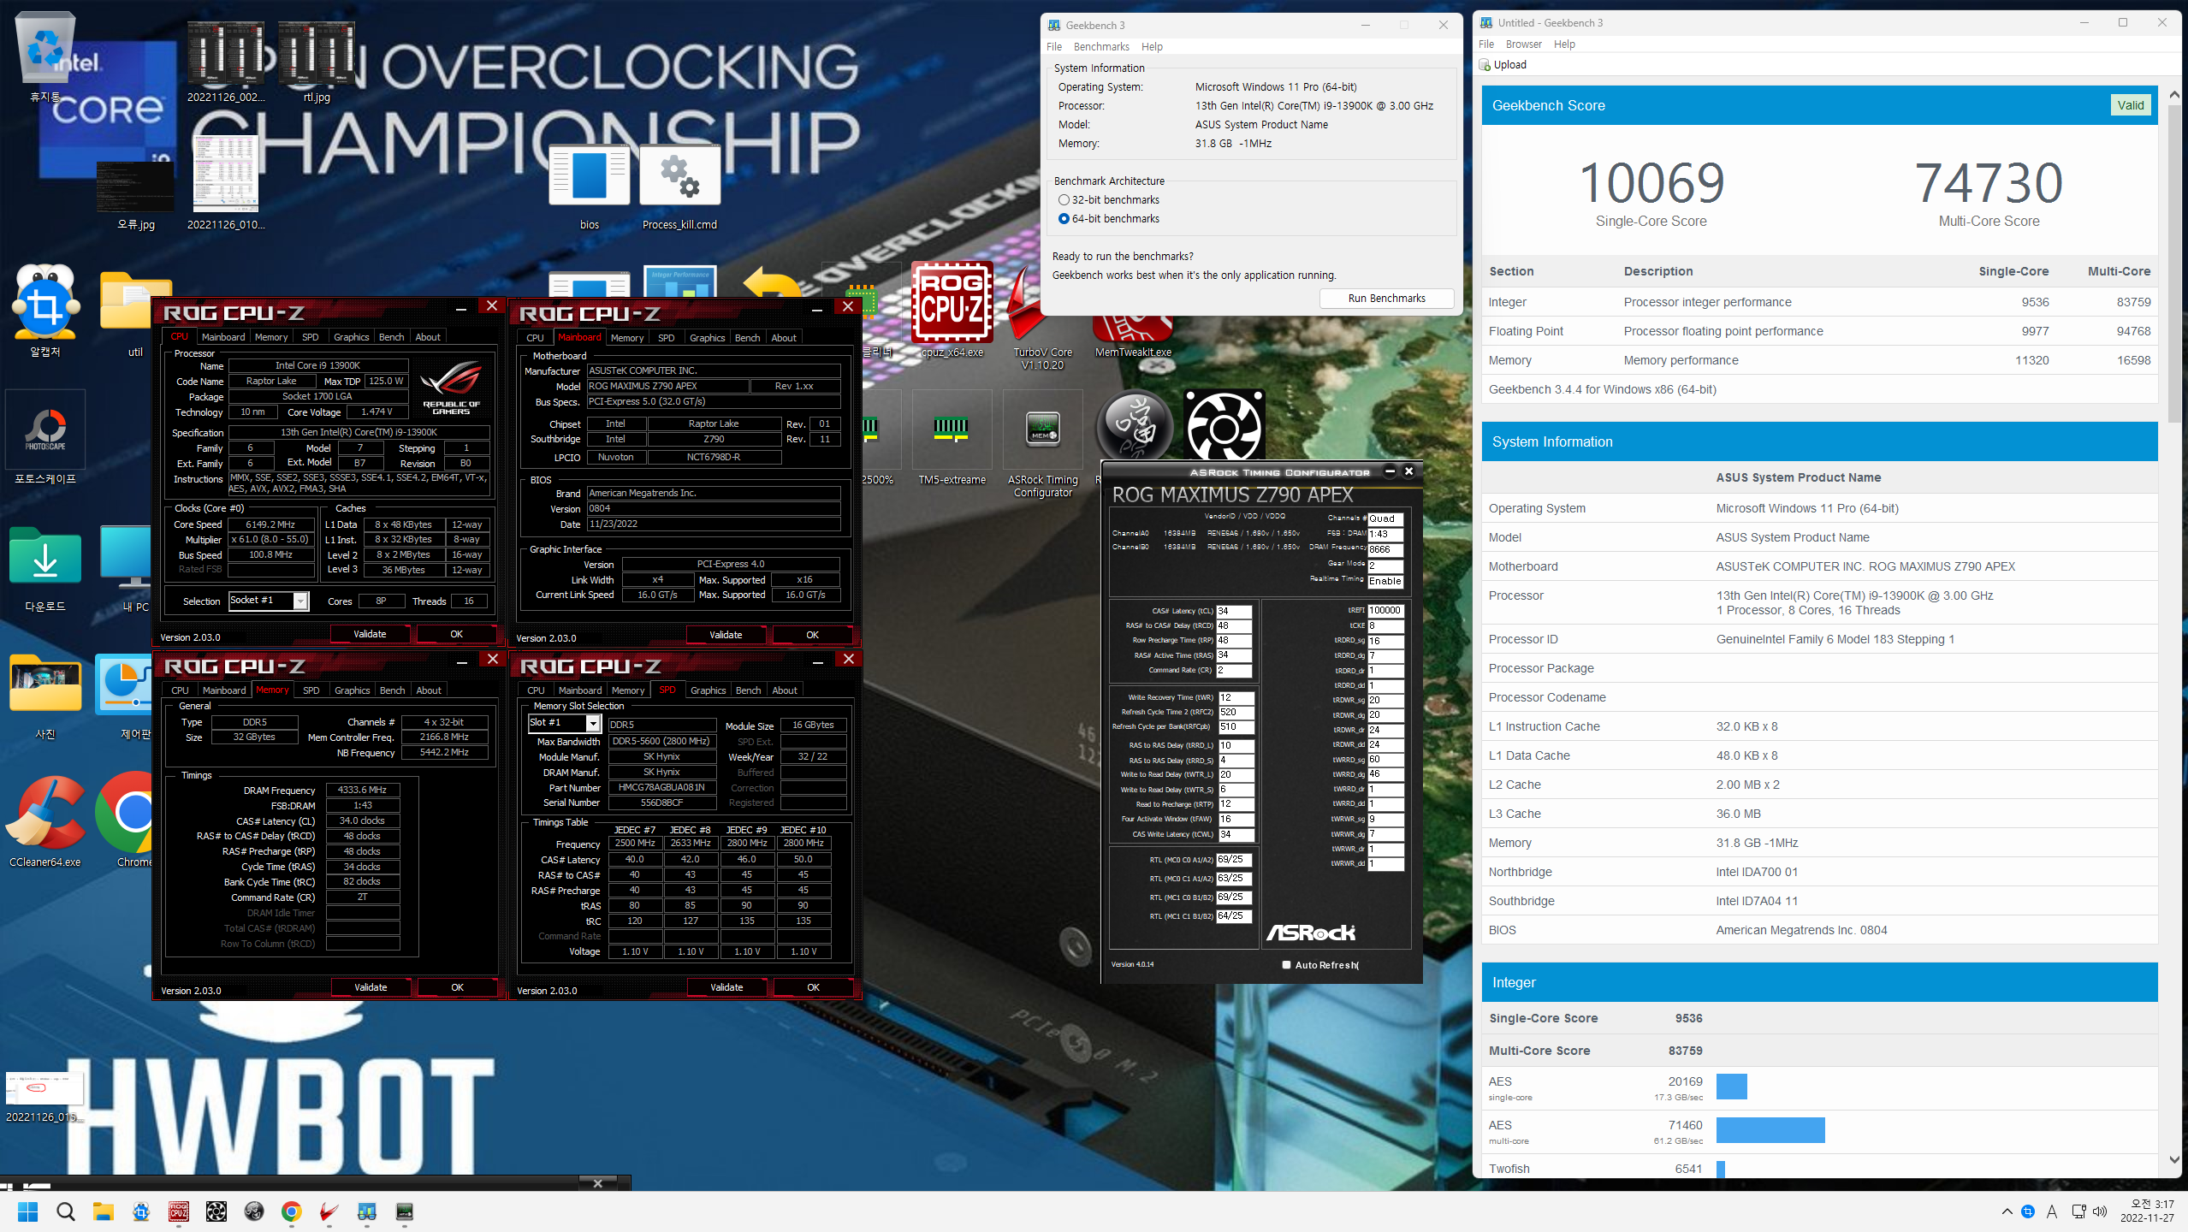Open the black fan icon on the desktop
This screenshot has height=1232, width=2188.
coord(1224,426)
